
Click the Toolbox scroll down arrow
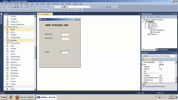click(x=35, y=89)
